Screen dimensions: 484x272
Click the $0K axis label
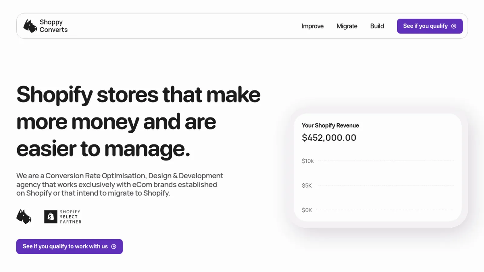[x=307, y=210]
